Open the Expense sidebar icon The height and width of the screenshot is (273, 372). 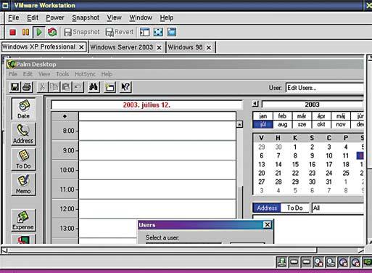click(x=23, y=220)
